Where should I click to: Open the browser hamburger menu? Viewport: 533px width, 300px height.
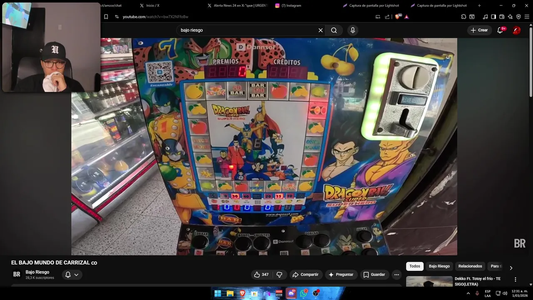pyautogui.click(x=527, y=17)
